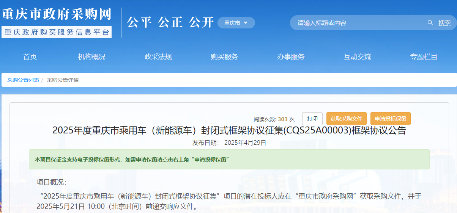Select the 专题栏目 menu entry
The image size is (457, 213).
tap(424, 57)
